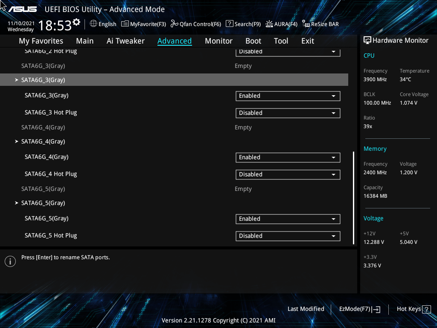Click the Capacity 16384 MB value
437x328 pixels.
tap(375, 196)
